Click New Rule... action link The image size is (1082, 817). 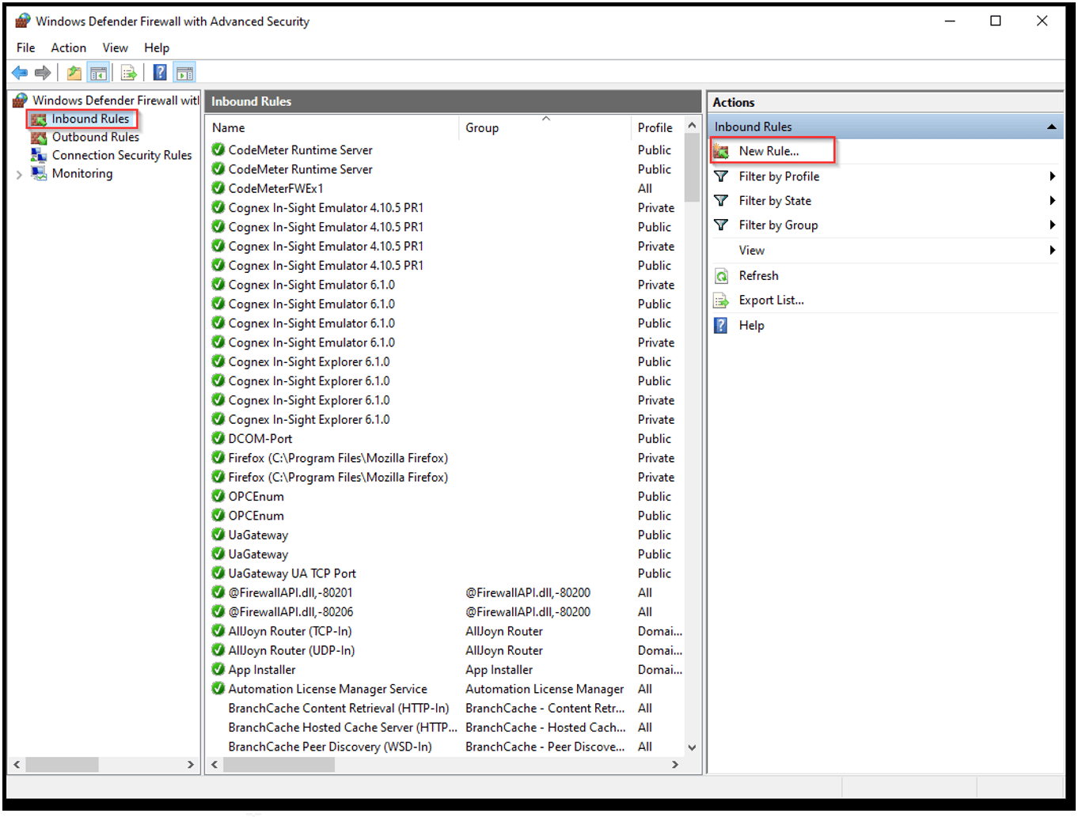click(x=769, y=151)
